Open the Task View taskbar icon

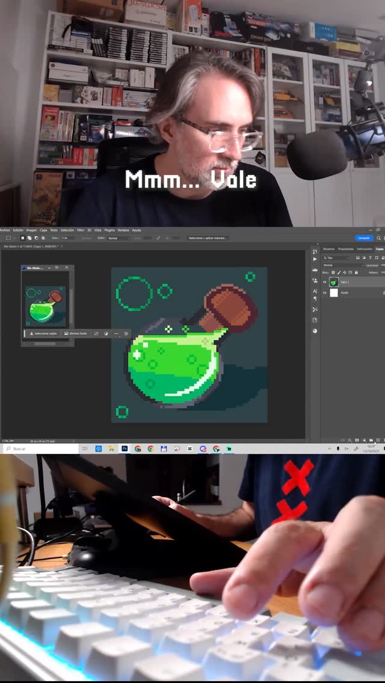coord(85,449)
